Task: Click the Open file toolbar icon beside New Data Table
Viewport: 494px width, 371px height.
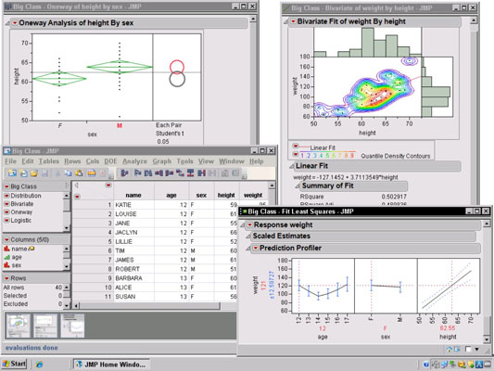Action: [23, 173]
